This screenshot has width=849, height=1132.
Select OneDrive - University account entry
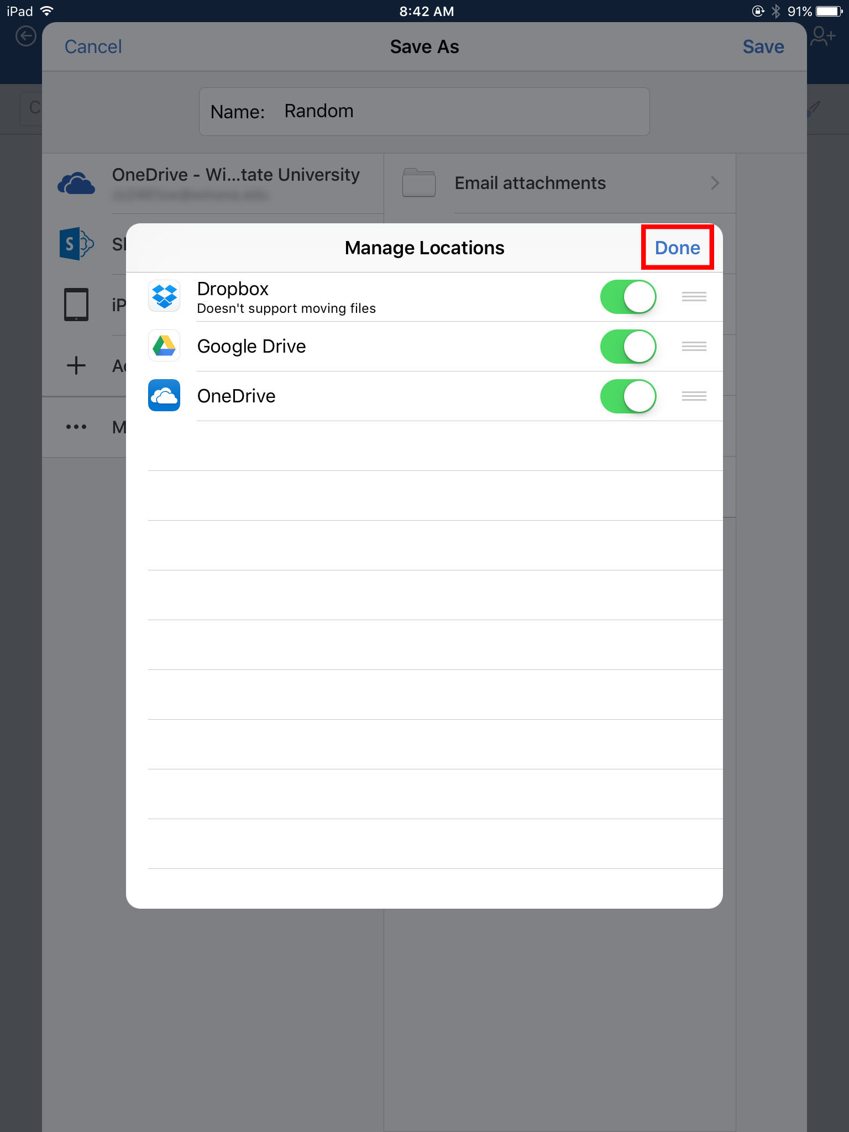235,183
